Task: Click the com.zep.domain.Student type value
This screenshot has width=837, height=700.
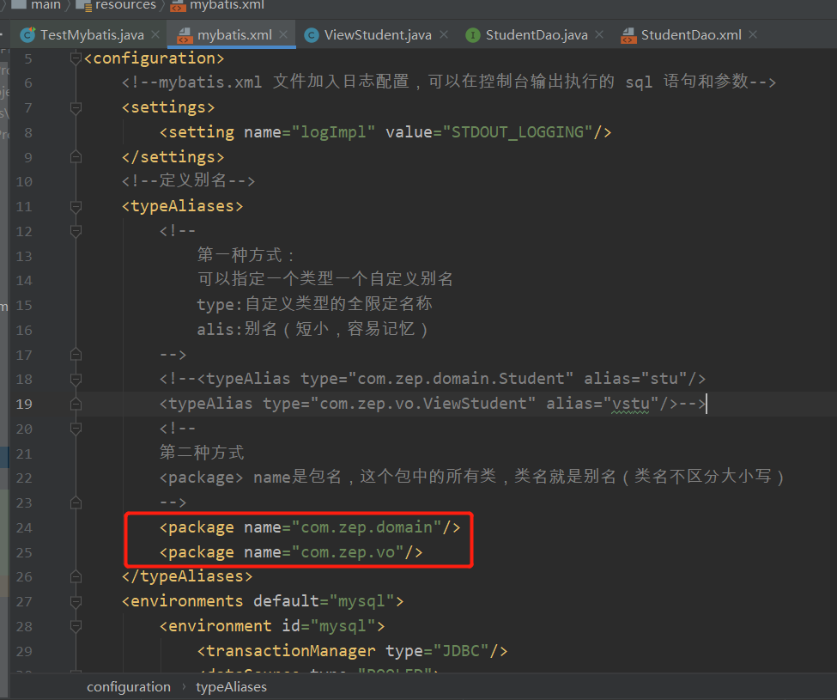Action: [460, 379]
